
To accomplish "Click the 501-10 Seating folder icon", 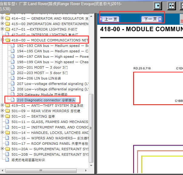I will pos(8,116).
